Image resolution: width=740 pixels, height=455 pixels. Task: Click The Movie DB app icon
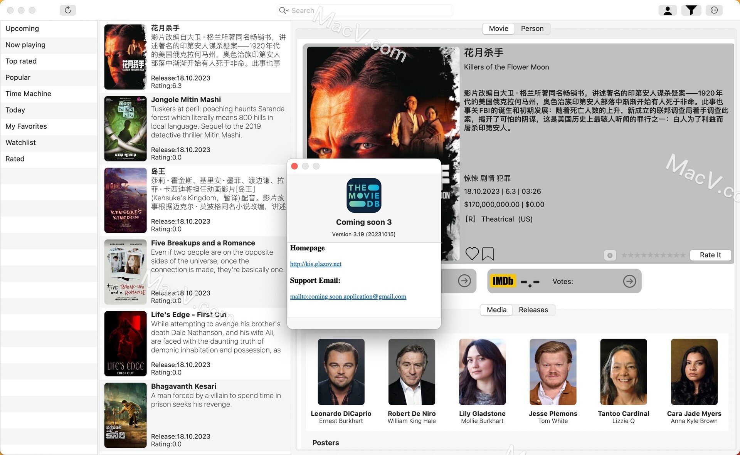tap(364, 195)
